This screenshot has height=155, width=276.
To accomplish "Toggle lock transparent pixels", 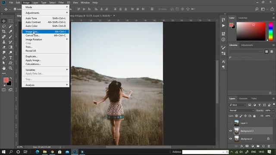I will coord(237,116).
